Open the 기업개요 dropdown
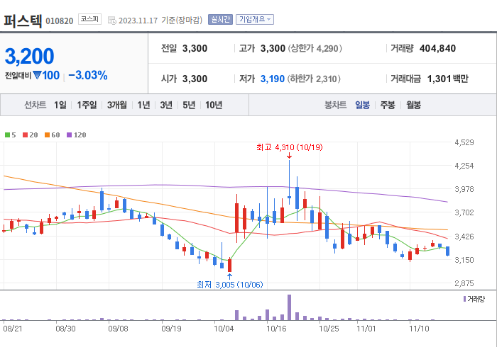 (x=254, y=20)
